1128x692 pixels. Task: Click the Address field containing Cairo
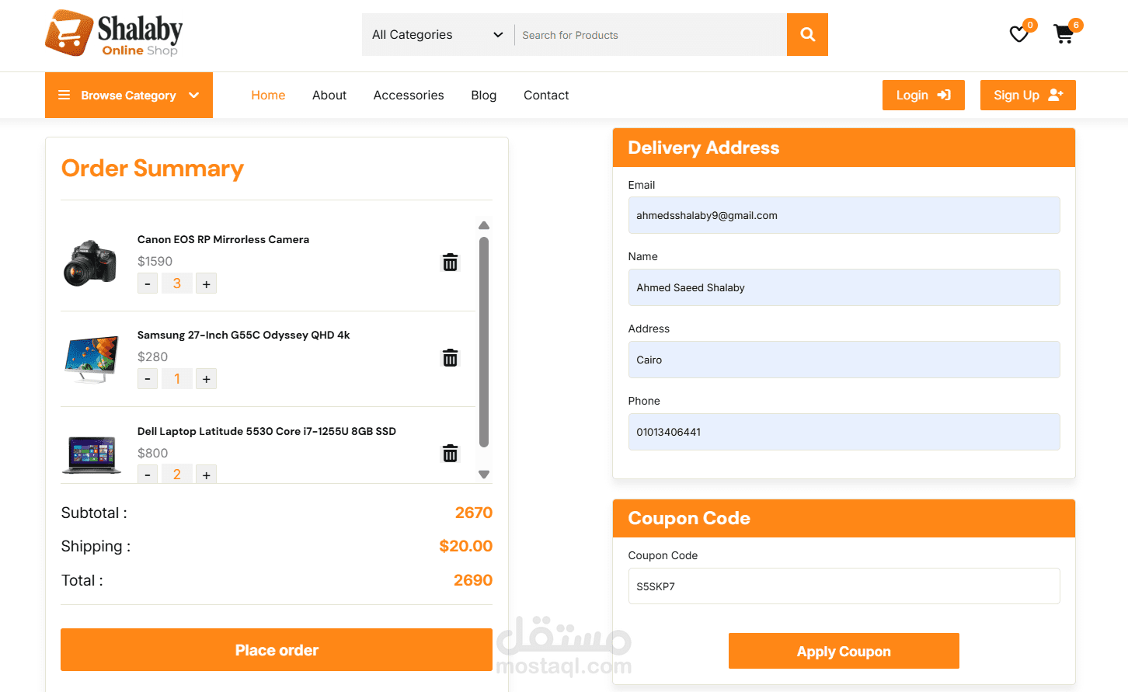[x=844, y=360]
